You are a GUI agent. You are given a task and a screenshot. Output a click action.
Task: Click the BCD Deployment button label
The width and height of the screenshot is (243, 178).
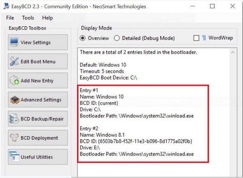point(39,138)
